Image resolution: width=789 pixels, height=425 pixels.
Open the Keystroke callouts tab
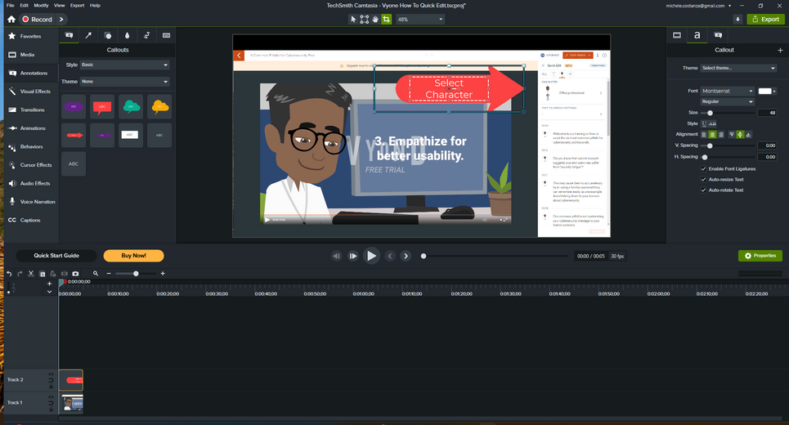(x=167, y=36)
